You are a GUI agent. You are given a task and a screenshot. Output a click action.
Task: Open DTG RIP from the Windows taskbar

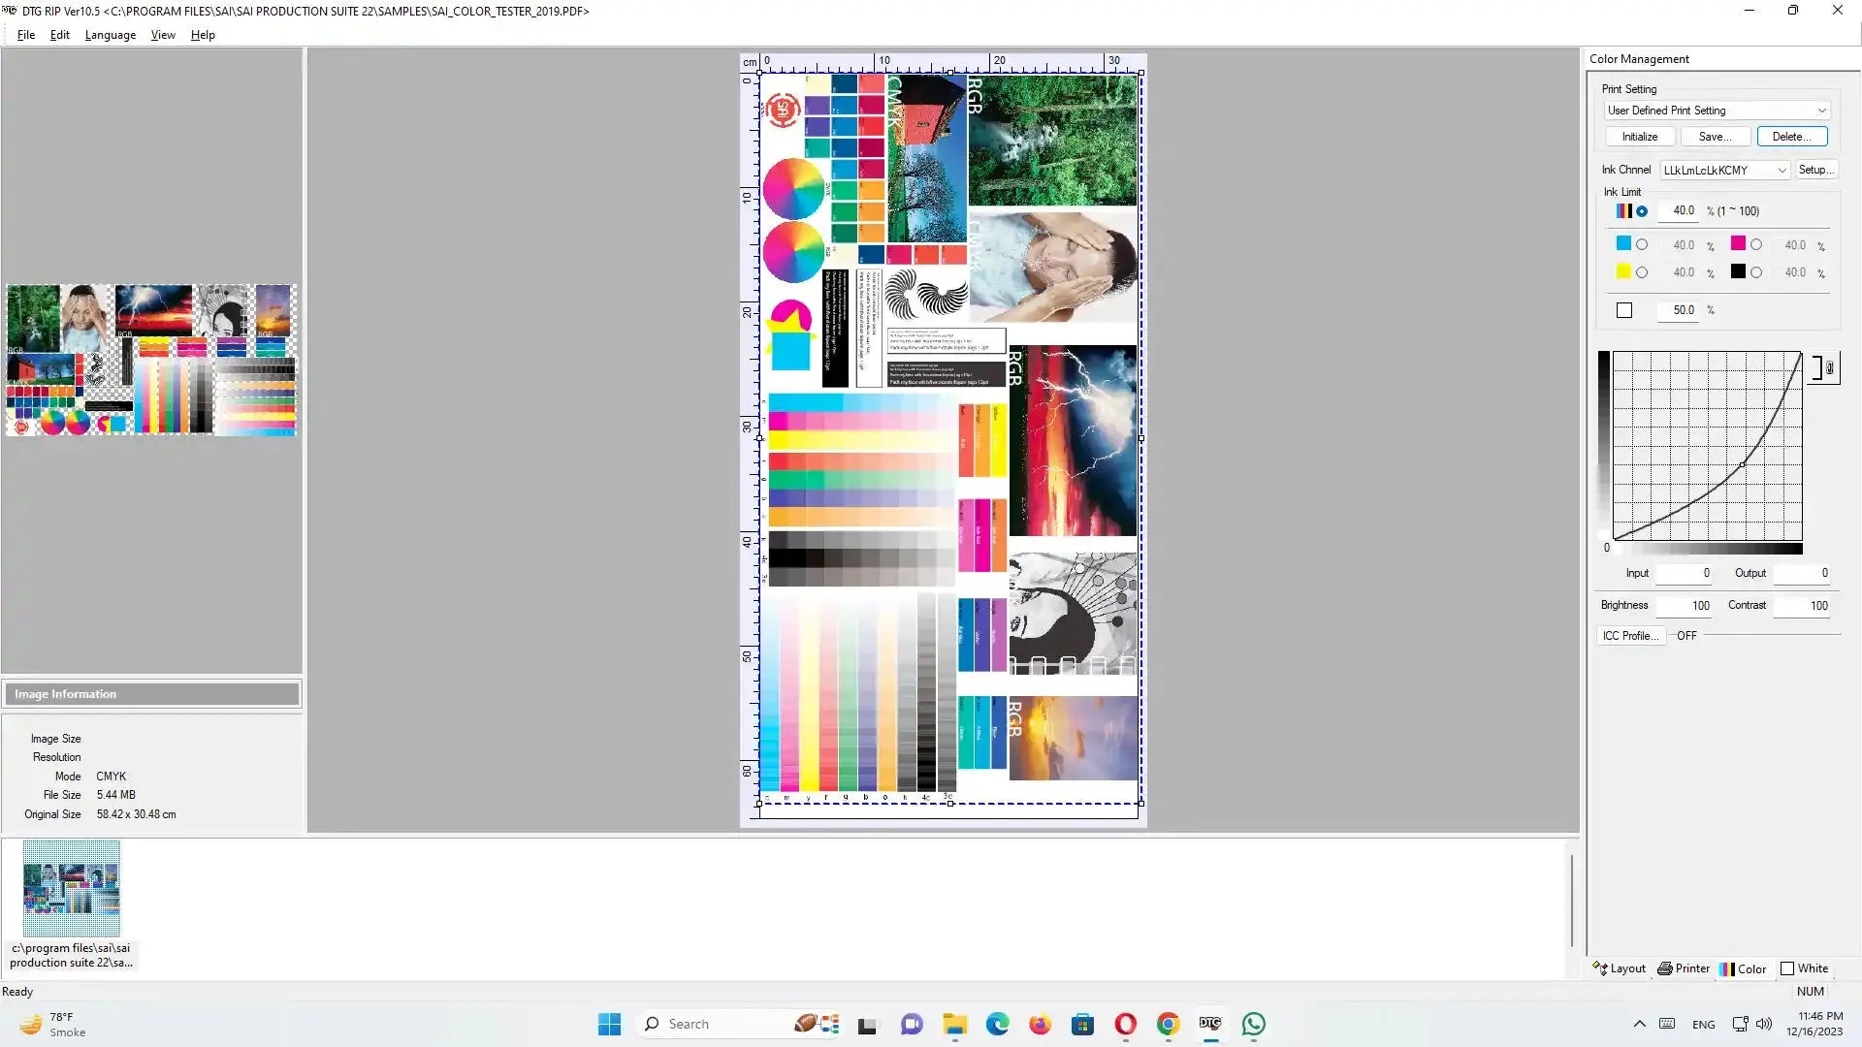[x=1209, y=1024]
